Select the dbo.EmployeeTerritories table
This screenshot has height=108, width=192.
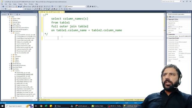(19, 65)
